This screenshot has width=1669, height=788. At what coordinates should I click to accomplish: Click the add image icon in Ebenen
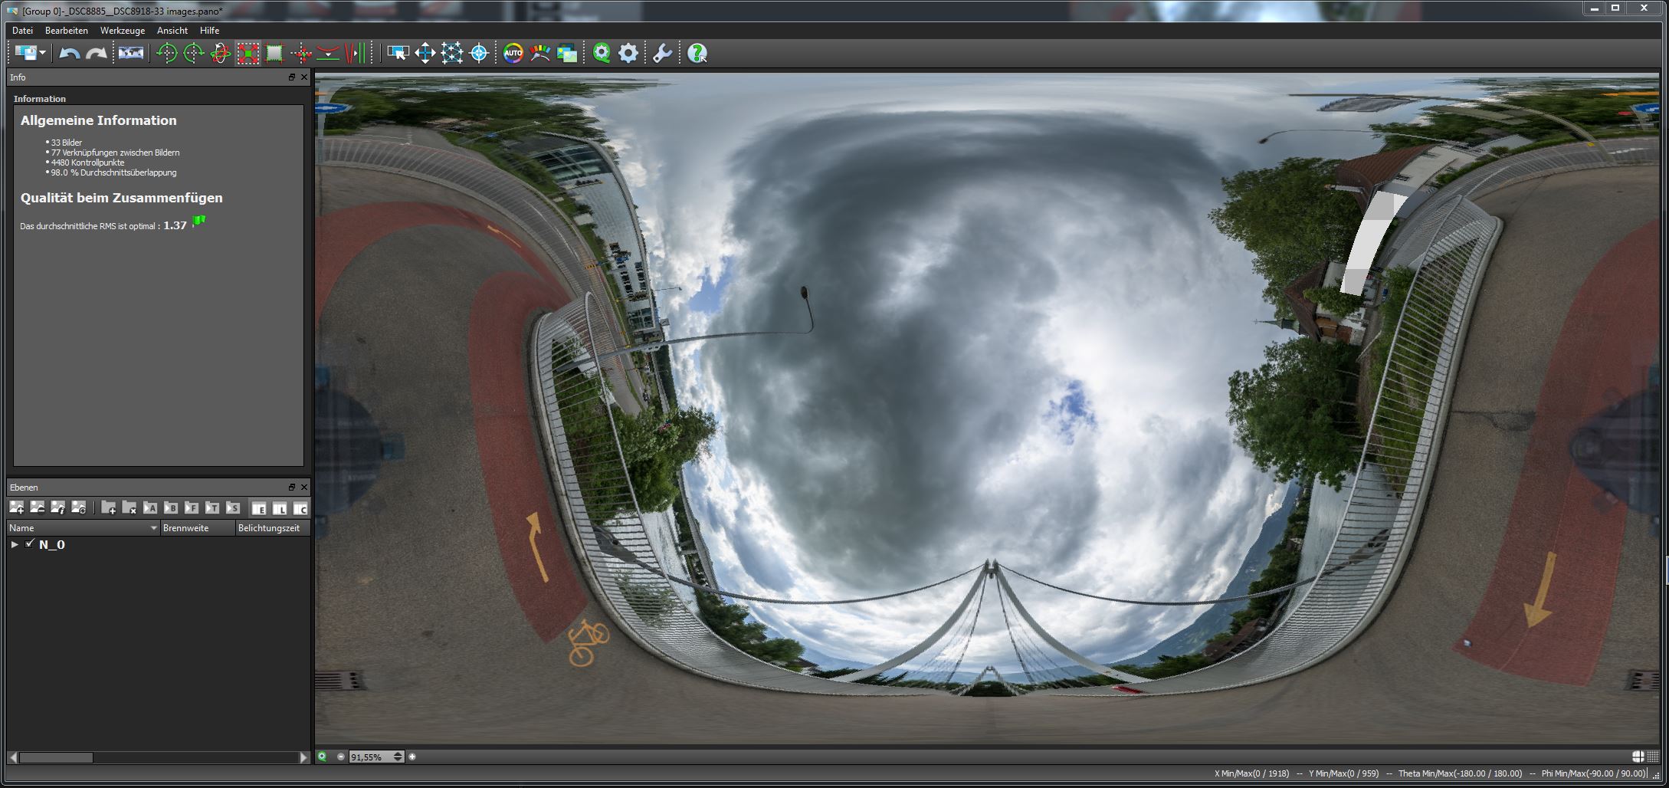coord(16,507)
